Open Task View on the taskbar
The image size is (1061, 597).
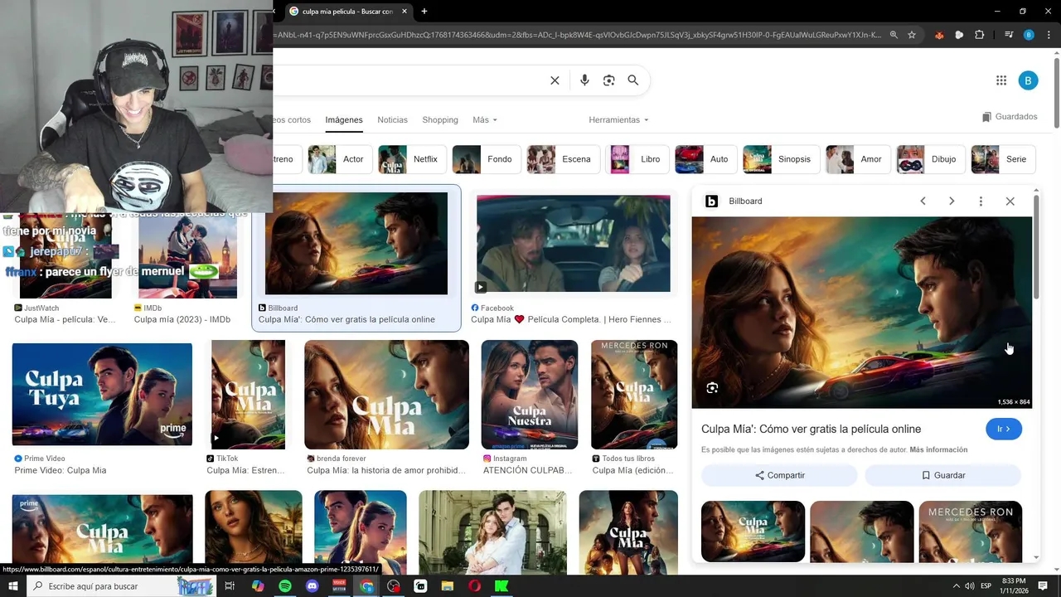[230, 586]
